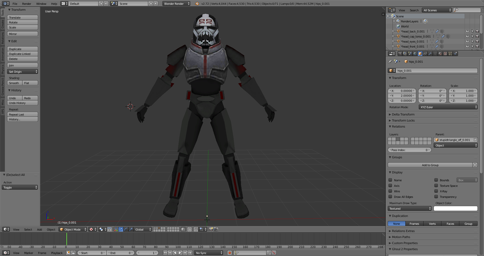Toggle renderability of head_front_0.001 camera icon
This screenshot has width=484, height=256.
pos(477,46)
